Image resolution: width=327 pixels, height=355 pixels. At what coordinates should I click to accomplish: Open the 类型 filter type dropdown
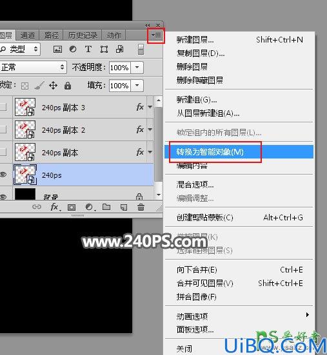(20, 49)
